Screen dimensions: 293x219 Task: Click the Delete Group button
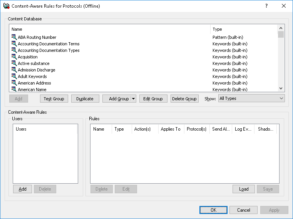(x=184, y=99)
